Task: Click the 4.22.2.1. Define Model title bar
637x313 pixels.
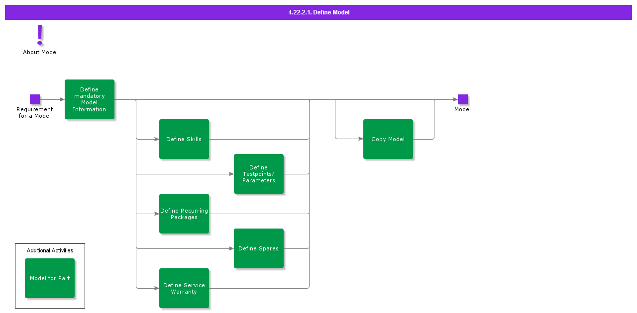Action: 318,12
